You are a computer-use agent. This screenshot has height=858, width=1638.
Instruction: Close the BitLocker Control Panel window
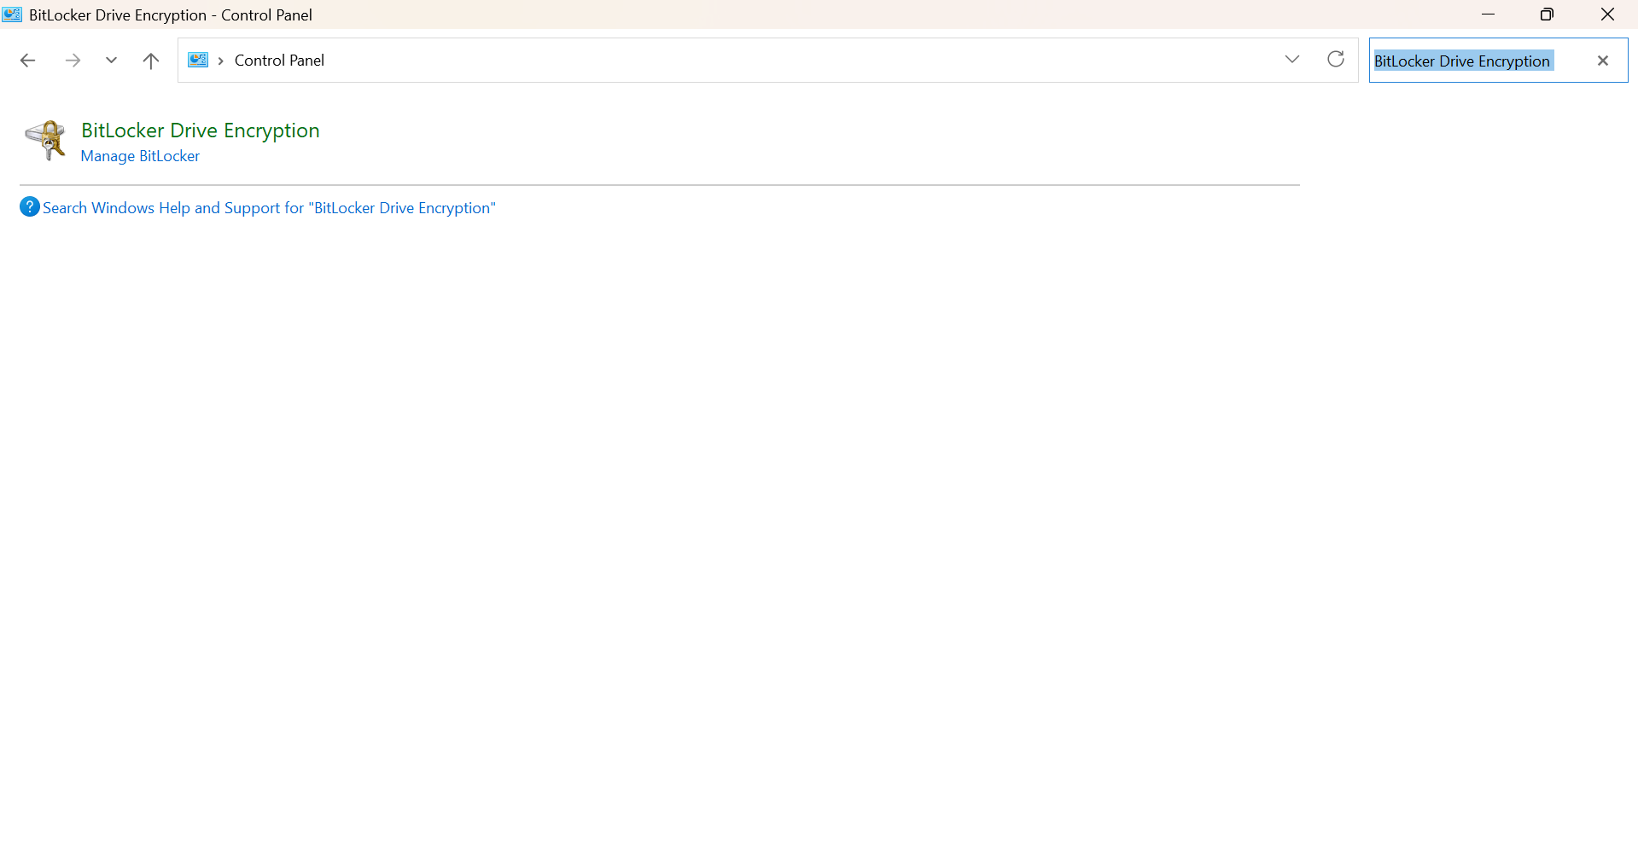pyautogui.click(x=1607, y=14)
